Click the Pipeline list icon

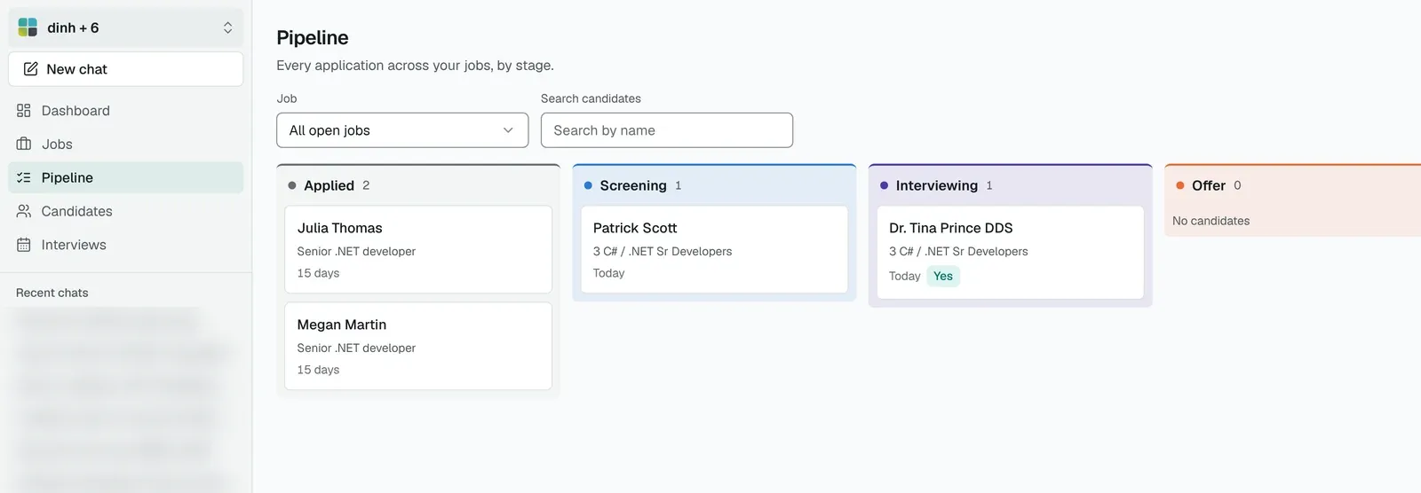pyautogui.click(x=24, y=177)
